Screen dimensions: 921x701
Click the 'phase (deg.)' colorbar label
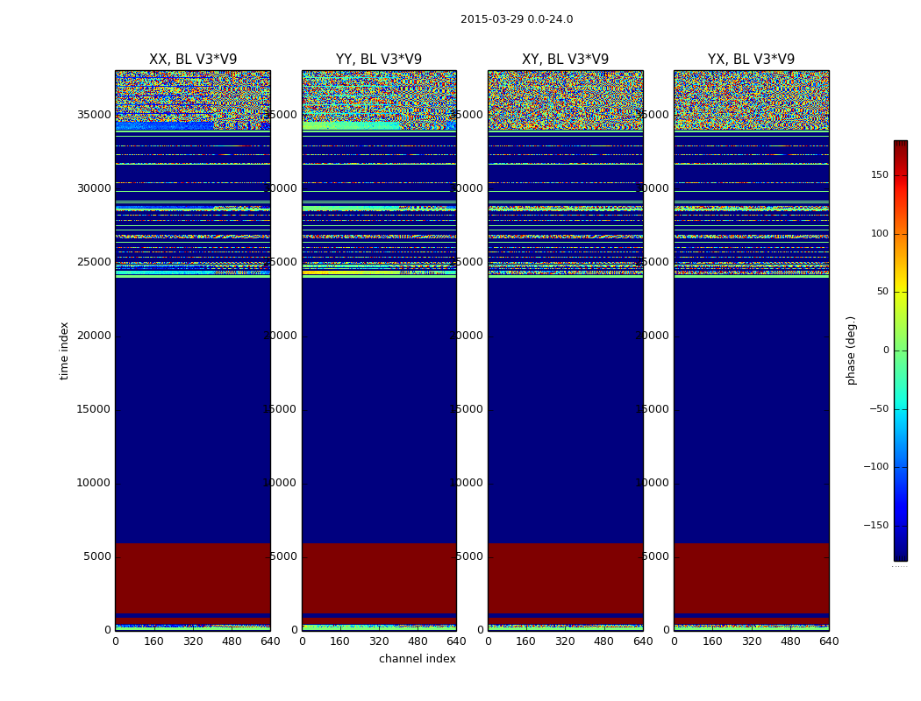(x=851, y=350)
